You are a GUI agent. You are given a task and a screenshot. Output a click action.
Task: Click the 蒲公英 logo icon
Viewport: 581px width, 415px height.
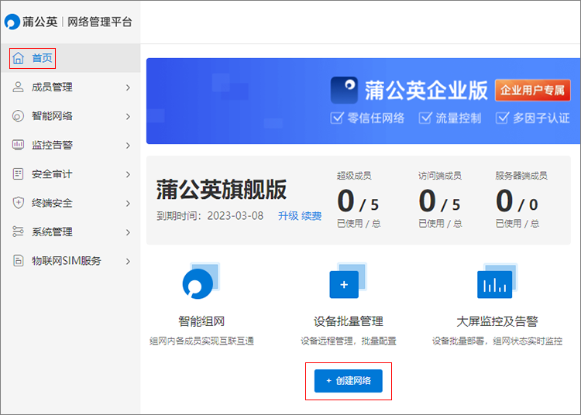click(x=12, y=22)
